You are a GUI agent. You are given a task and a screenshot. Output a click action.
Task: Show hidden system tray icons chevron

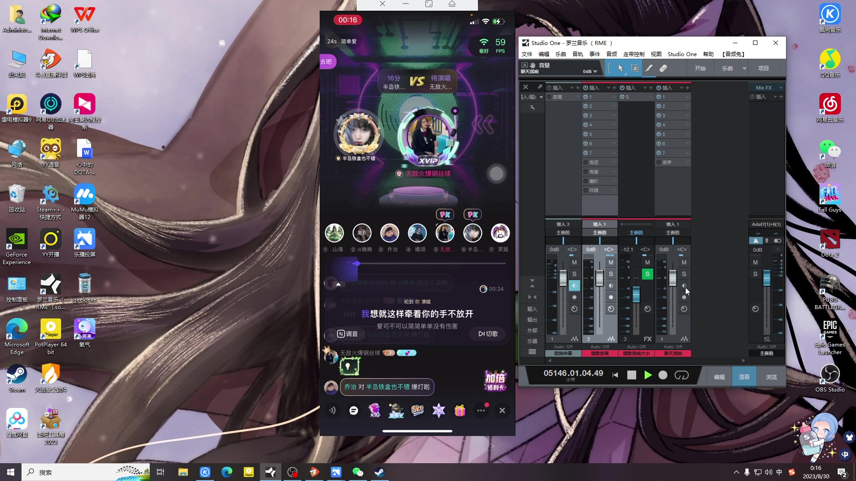(736, 472)
